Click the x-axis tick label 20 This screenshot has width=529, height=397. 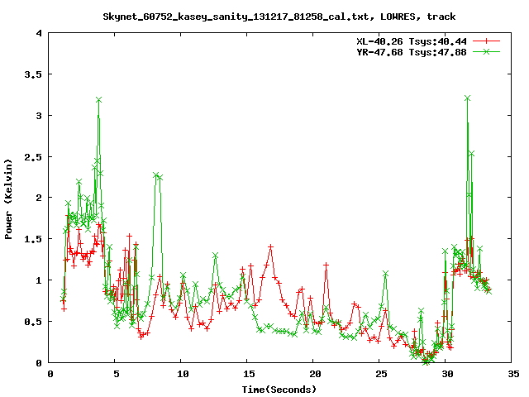pos(315,374)
